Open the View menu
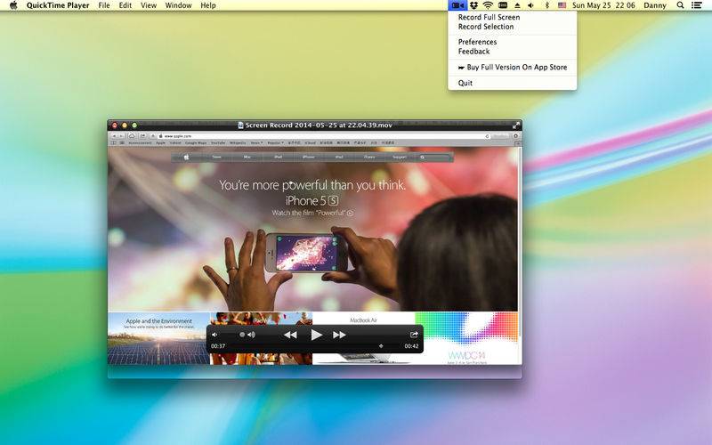The width and height of the screenshot is (712, 445). tap(149, 5)
